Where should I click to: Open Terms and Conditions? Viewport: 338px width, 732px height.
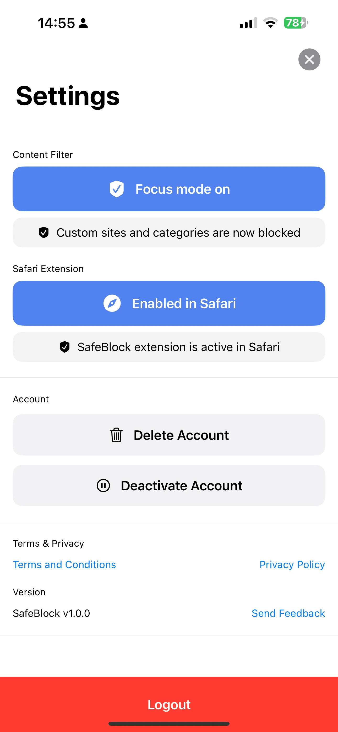[x=64, y=564]
